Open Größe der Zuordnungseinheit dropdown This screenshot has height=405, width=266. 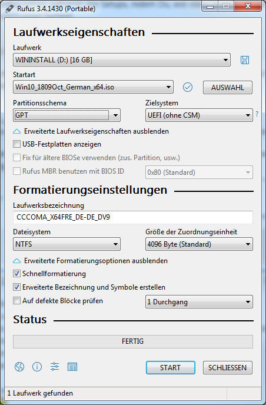point(199,244)
